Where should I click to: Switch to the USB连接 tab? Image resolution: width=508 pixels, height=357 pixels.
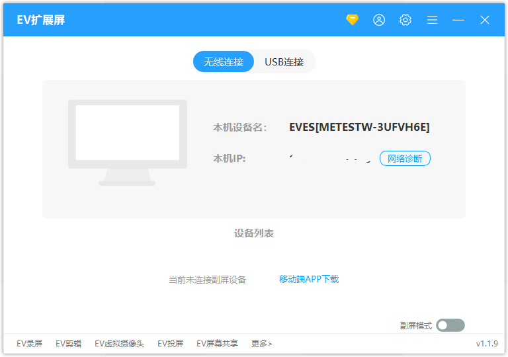(284, 61)
